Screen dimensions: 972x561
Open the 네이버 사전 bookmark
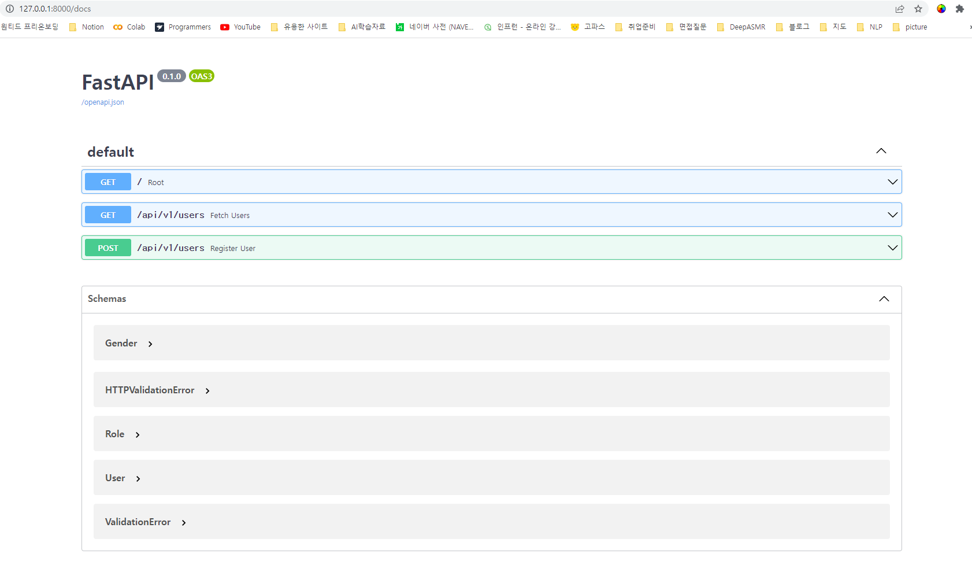pyautogui.click(x=435, y=27)
